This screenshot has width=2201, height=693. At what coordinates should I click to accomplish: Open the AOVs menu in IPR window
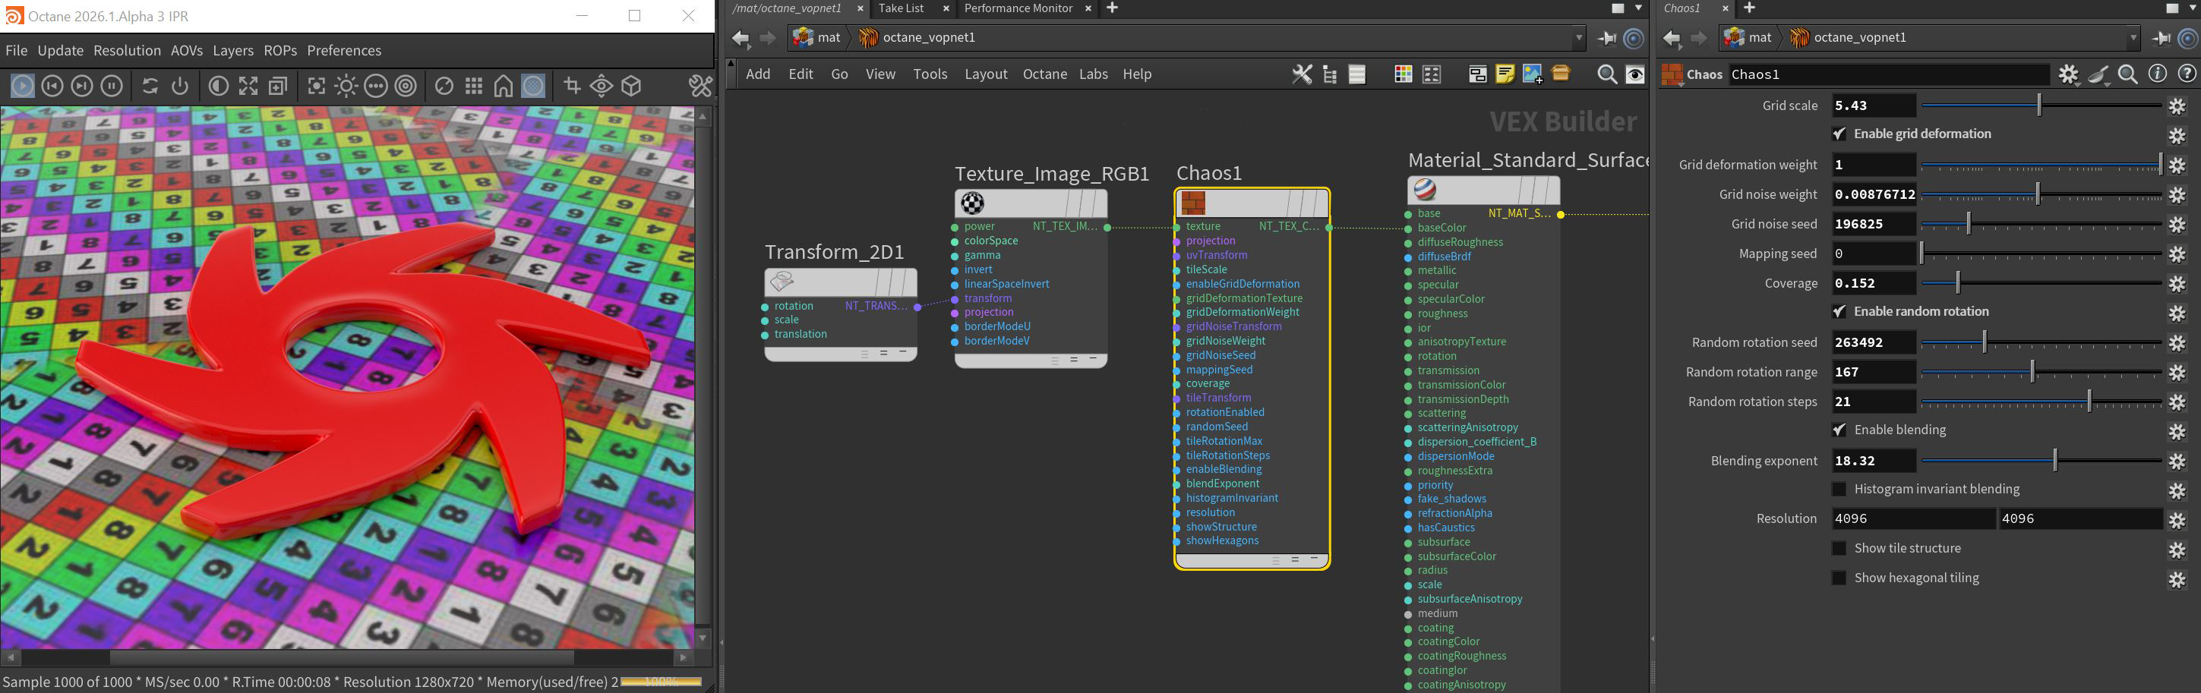(x=186, y=50)
